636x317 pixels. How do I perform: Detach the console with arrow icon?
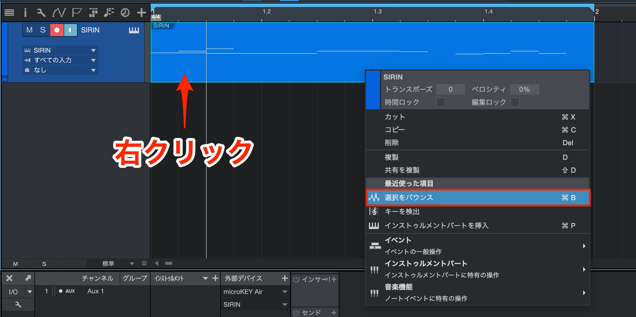28,278
